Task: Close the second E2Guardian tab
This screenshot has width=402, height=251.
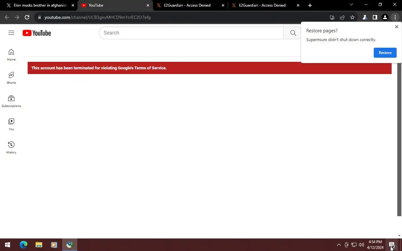Action: click(x=298, y=5)
